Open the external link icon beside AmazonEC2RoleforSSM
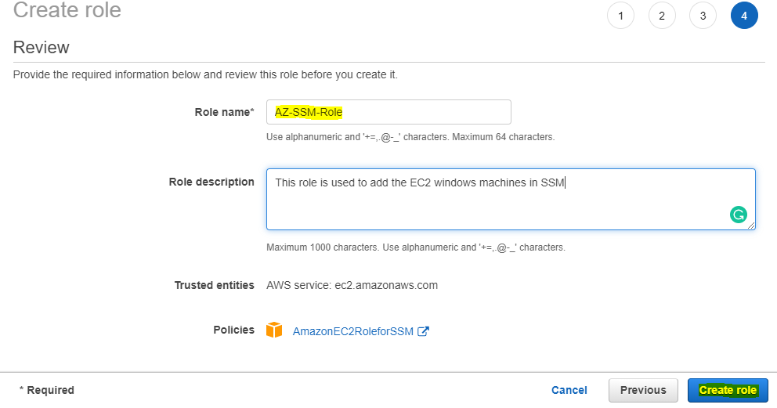The width and height of the screenshot is (777, 408). click(x=423, y=331)
